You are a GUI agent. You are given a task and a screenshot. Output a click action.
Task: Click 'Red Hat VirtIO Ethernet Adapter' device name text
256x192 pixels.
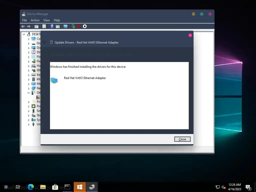coord(85,78)
